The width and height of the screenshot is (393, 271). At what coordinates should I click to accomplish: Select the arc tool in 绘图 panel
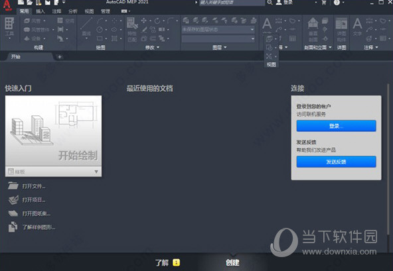[100, 21]
